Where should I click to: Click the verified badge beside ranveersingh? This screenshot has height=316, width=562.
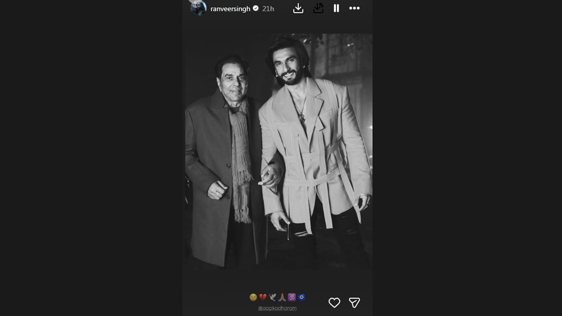click(256, 8)
